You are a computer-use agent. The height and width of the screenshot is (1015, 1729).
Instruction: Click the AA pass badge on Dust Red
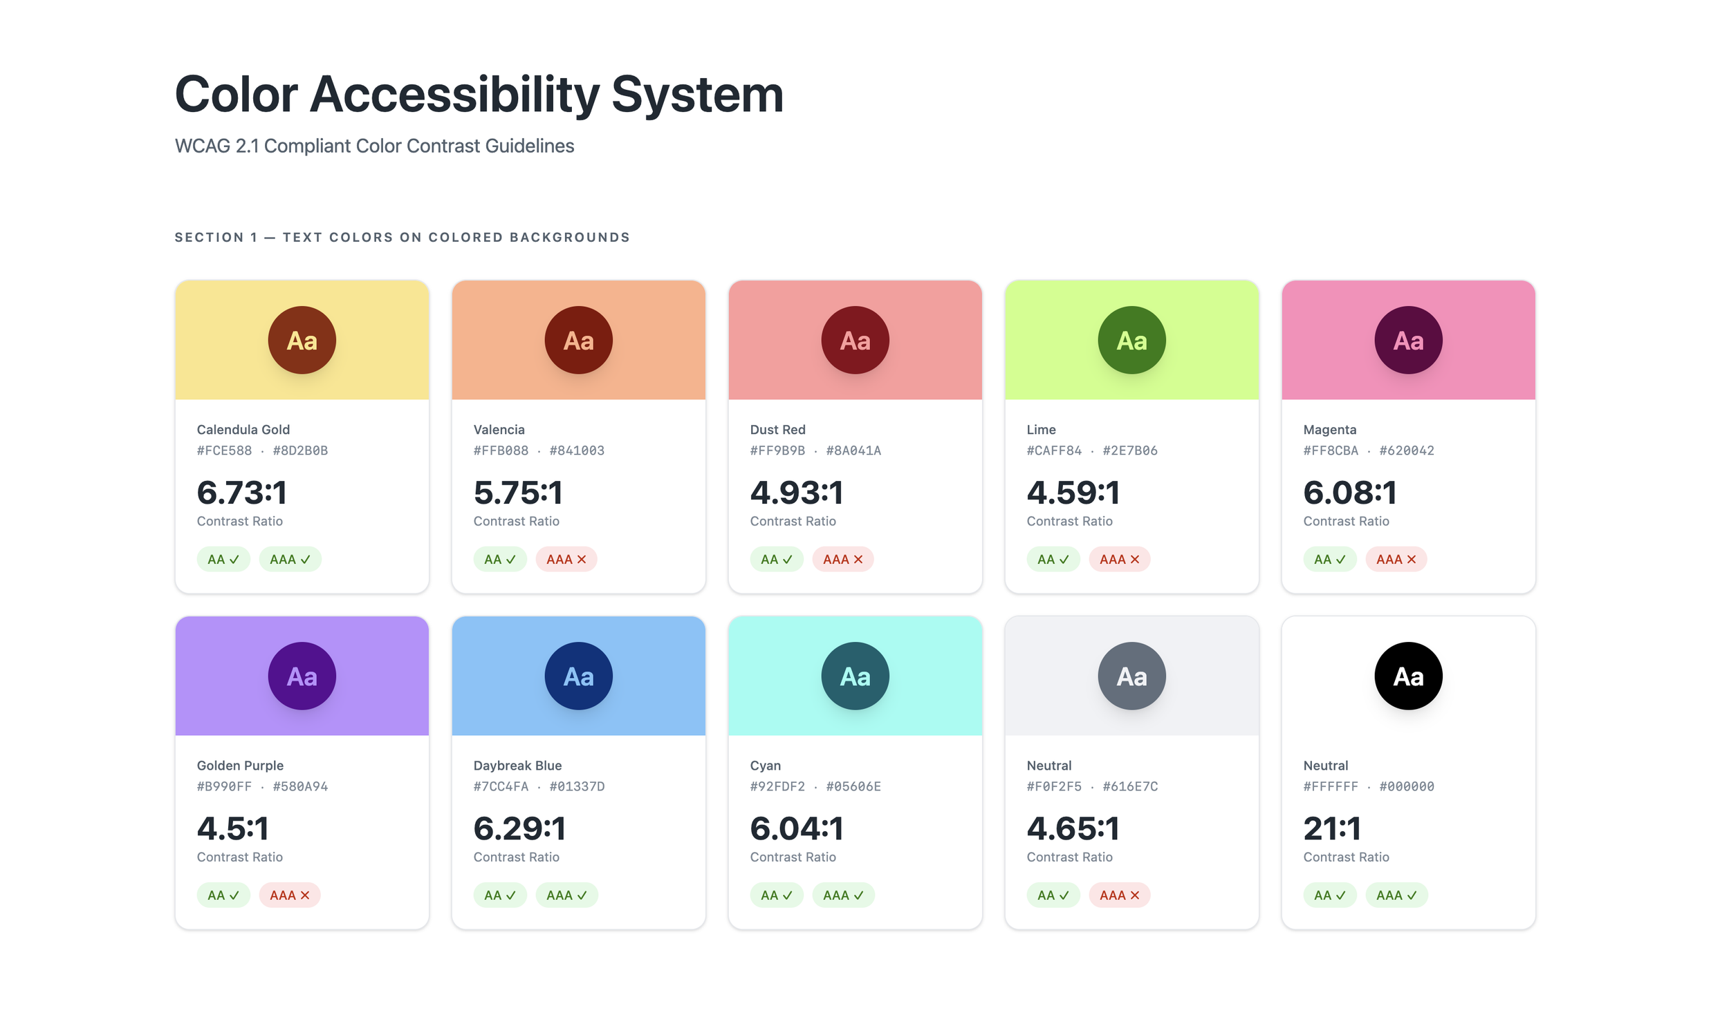(776, 559)
